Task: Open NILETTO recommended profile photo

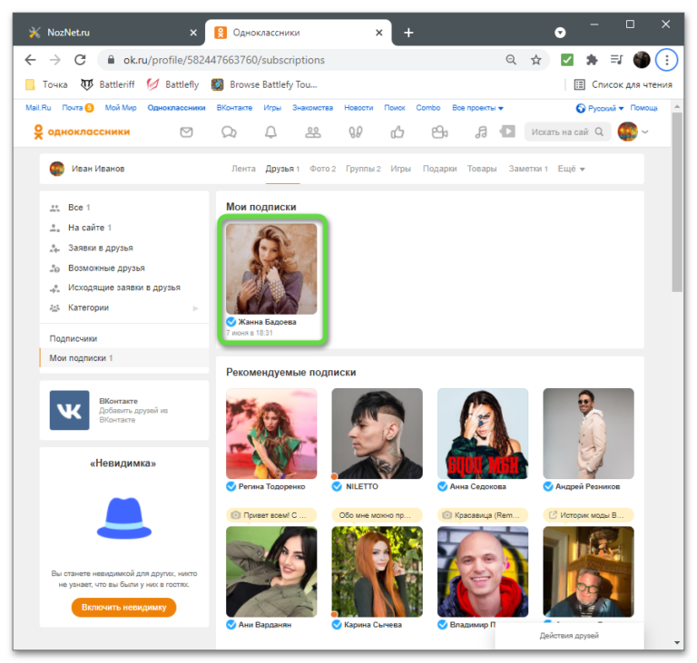Action: coord(377,434)
